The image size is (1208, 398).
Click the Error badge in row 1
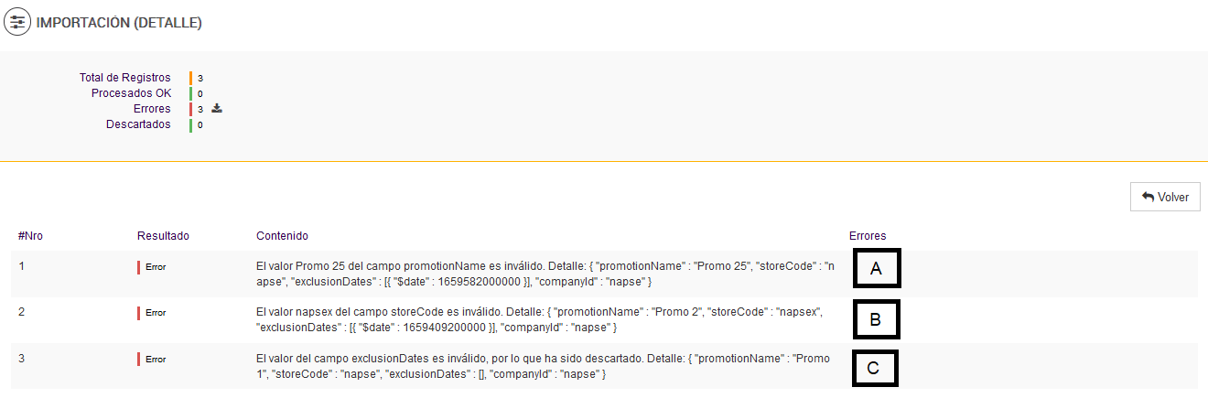coord(155,267)
